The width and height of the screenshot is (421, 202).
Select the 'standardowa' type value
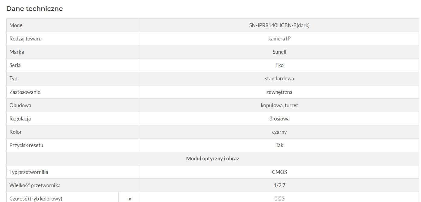point(279,79)
